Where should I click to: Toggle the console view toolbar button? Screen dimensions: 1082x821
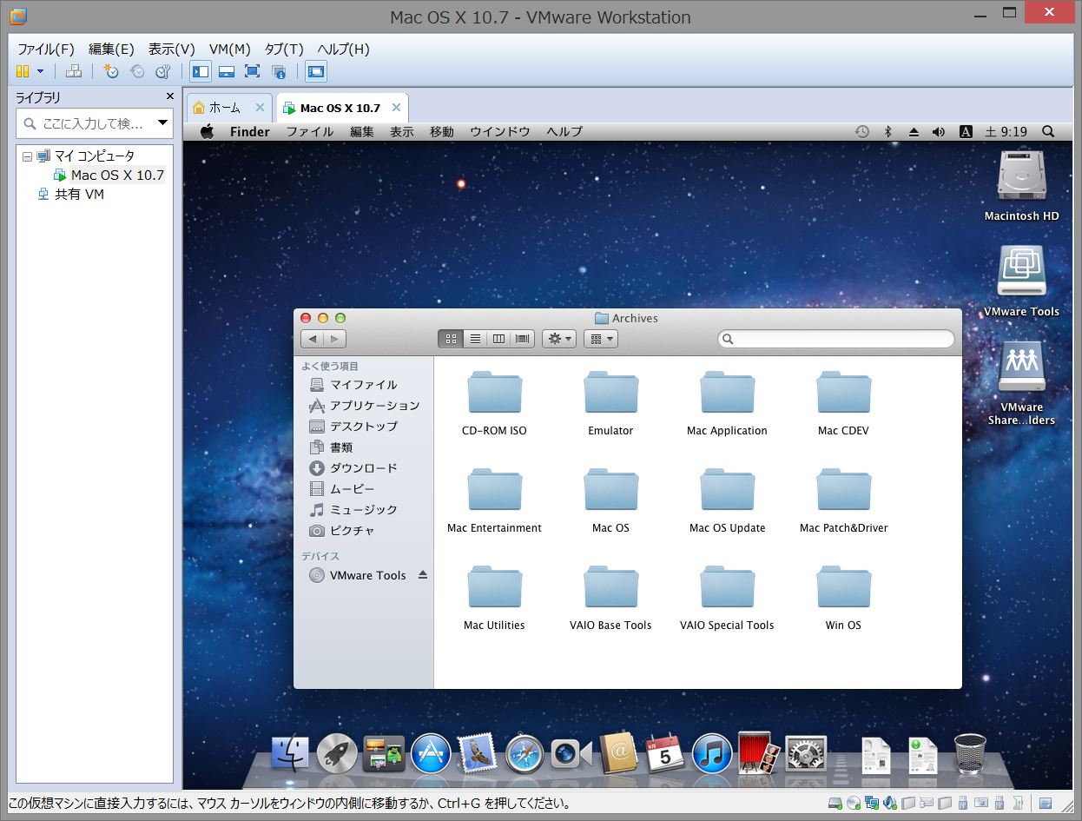pyautogui.click(x=316, y=71)
